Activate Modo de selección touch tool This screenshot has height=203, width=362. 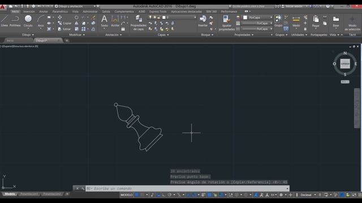(x=352, y=23)
